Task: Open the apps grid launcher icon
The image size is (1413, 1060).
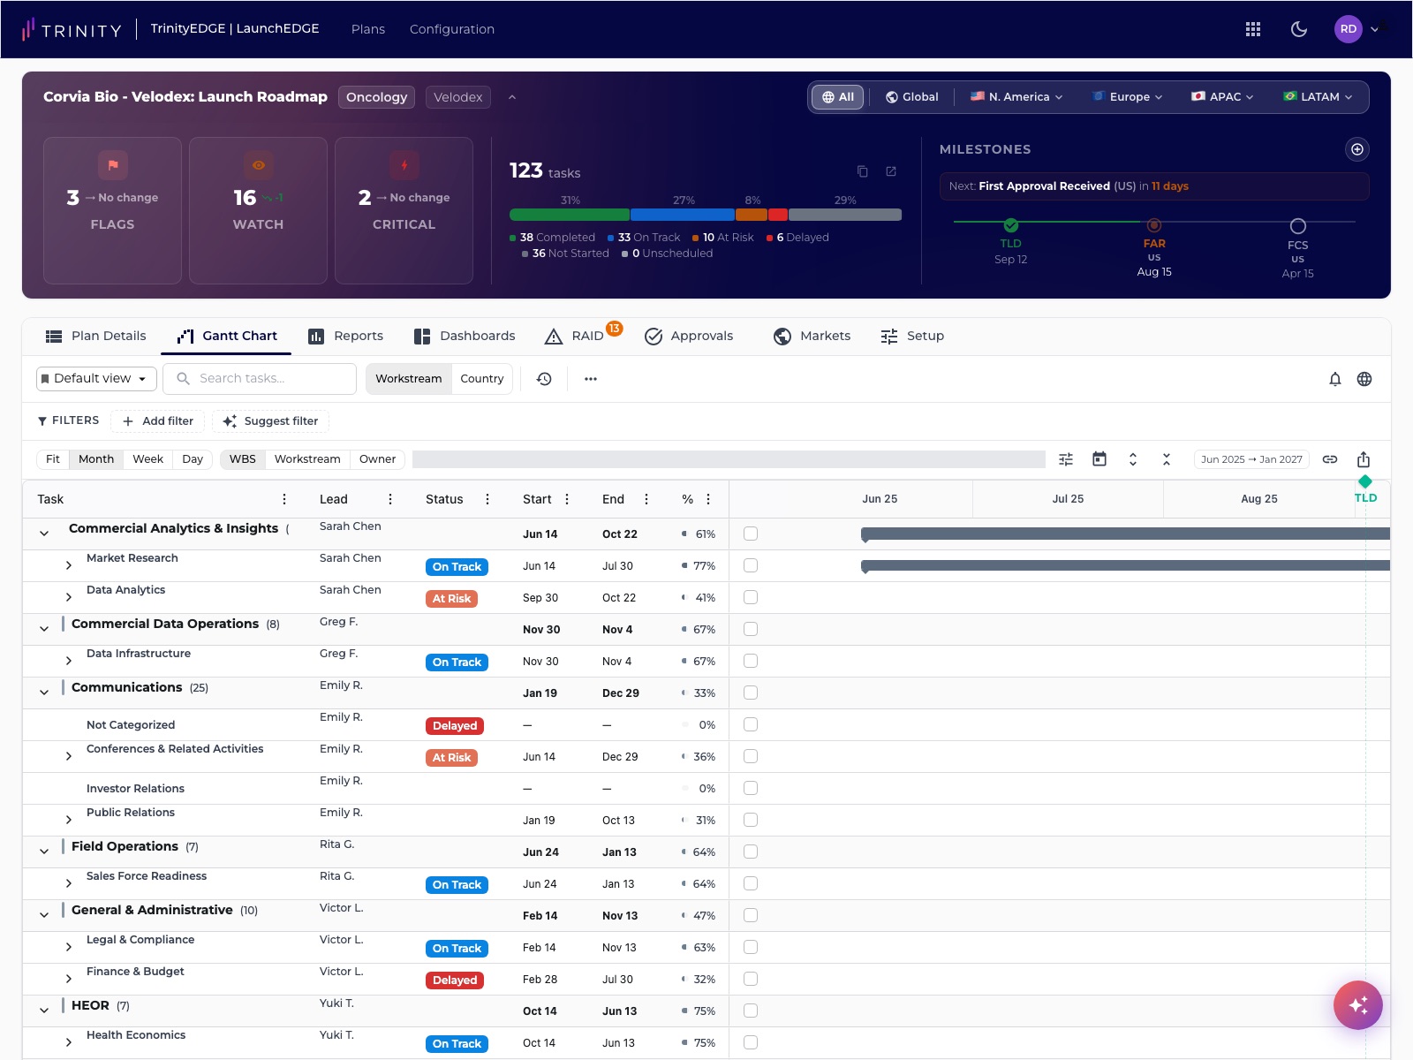Action: click(x=1252, y=29)
